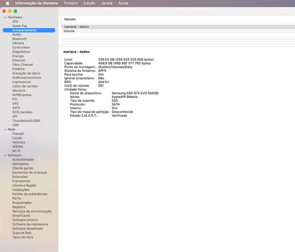Select Software anterior entry
The image size is (295, 252).
25,220
